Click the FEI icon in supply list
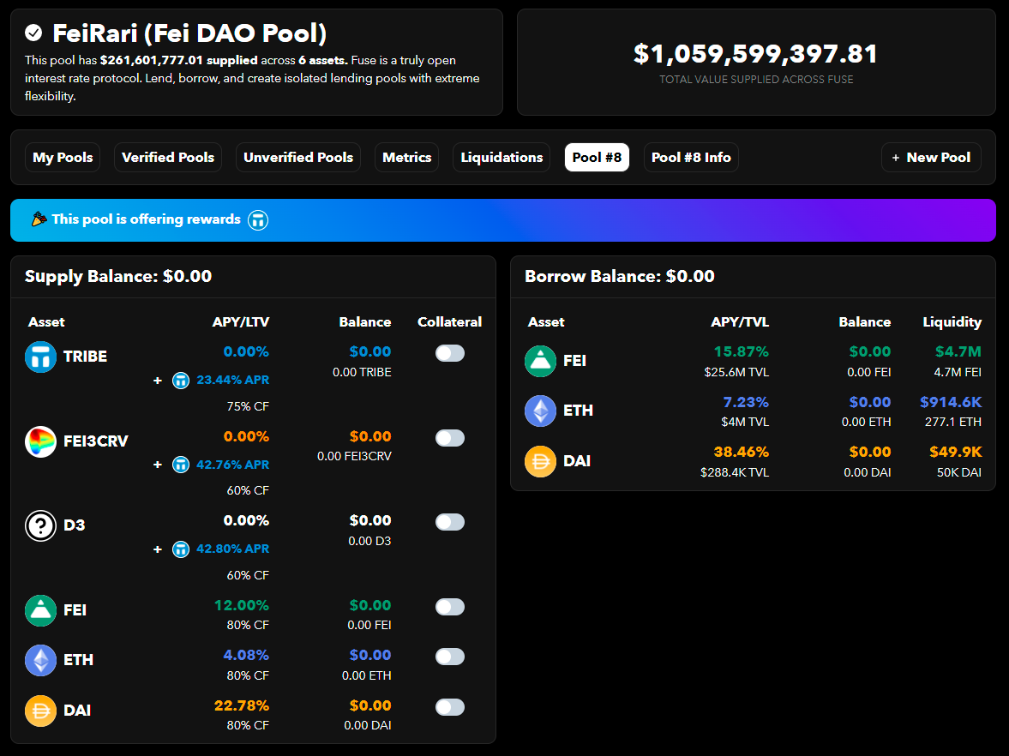Viewport: 1009px width, 756px height. 40,610
